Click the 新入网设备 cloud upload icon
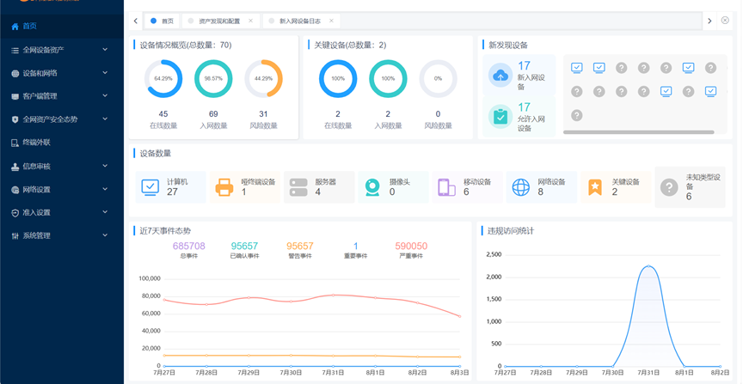This screenshot has height=384, width=743. [500, 76]
